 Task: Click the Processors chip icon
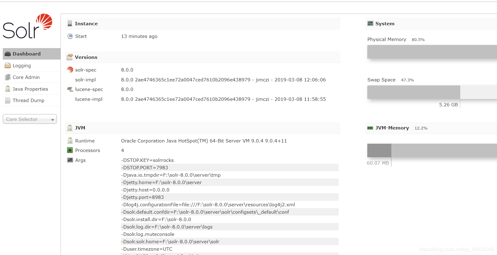pos(70,150)
